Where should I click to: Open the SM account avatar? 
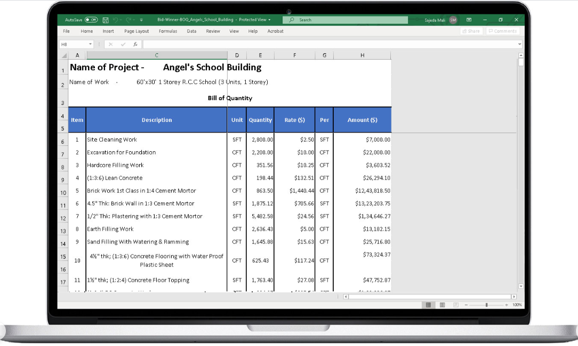pyautogui.click(x=453, y=20)
